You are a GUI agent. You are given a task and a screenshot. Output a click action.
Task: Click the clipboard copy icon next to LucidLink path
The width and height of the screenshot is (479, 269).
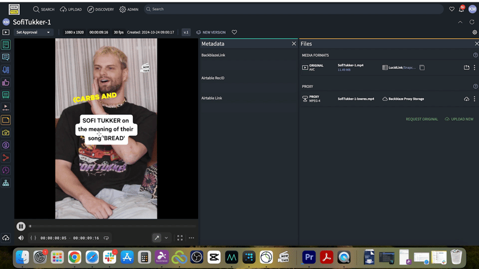422,68
